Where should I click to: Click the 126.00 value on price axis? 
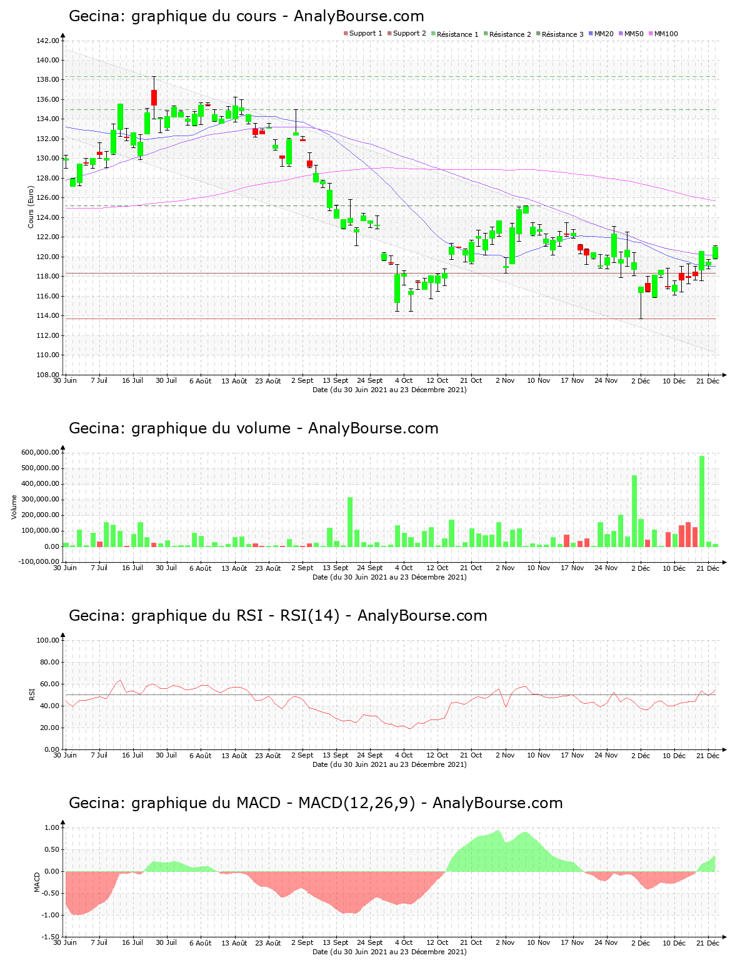48,198
